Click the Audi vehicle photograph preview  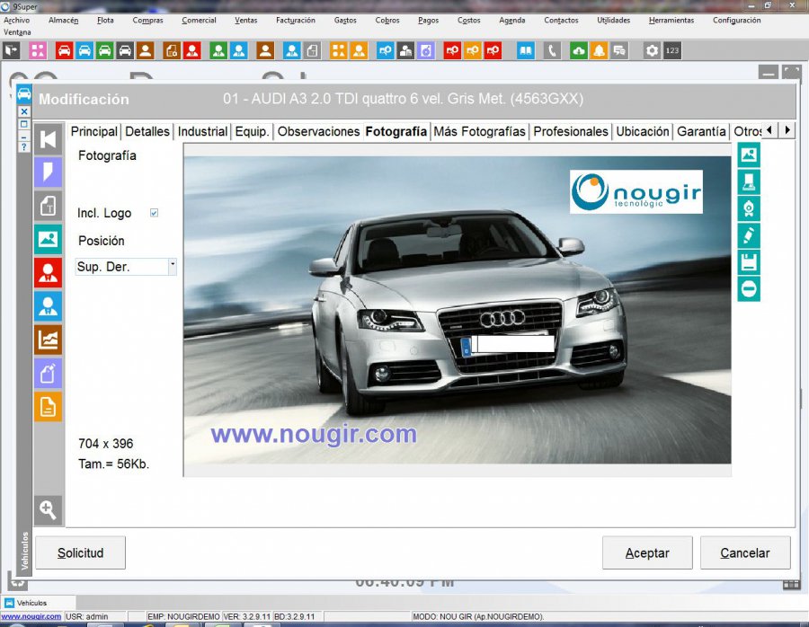click(458, 309)
